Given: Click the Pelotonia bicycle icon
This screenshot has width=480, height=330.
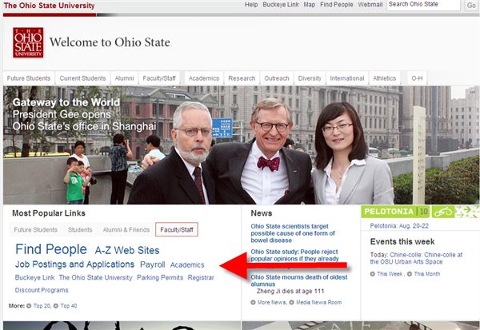Looking at the screenshot, I should 443,212.
